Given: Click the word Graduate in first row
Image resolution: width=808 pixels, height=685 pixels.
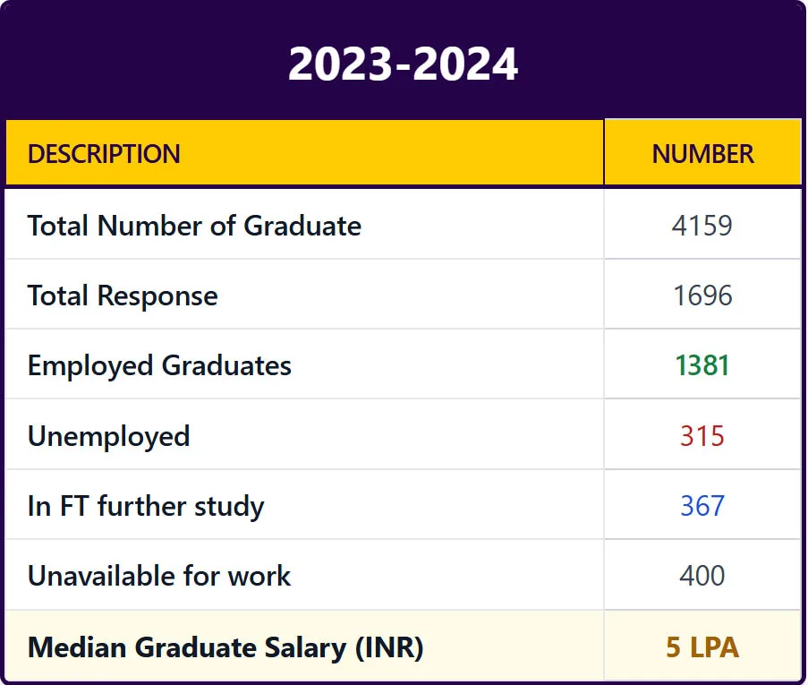Looking at the screenshot, I should coord(302,226).
